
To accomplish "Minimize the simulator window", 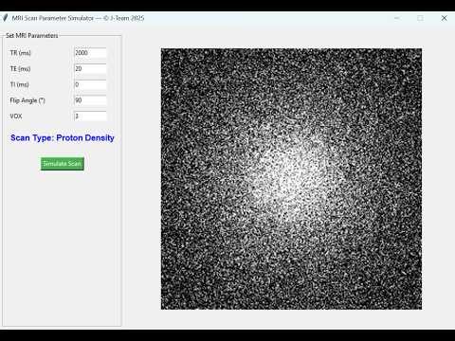I will point(397,18).
